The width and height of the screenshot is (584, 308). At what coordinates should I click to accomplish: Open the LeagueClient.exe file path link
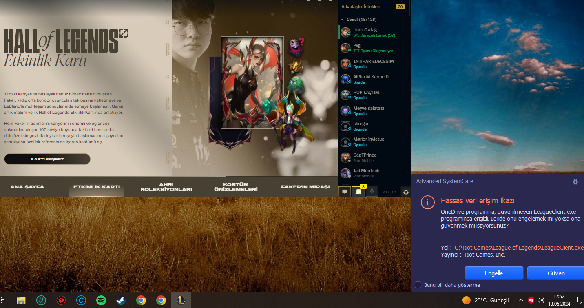tap(519, 248)
